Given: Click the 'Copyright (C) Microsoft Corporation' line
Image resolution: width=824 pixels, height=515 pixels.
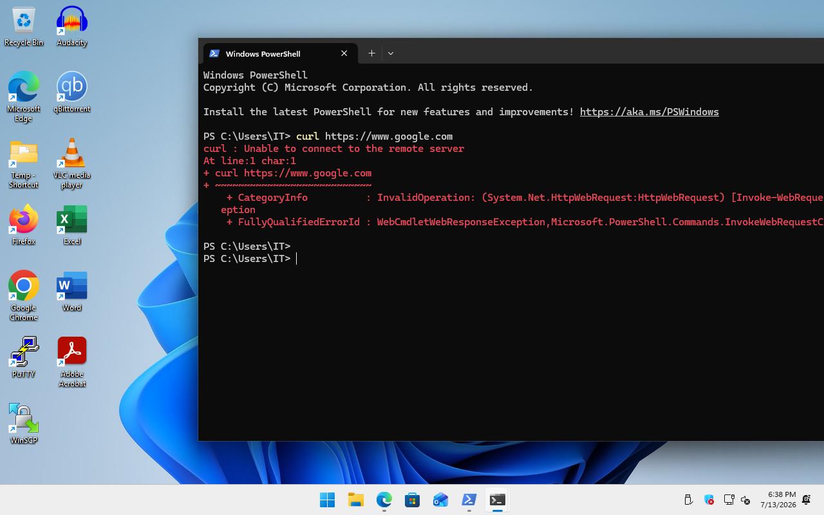Looking at the screenshot, I should (x=368, y=88).
